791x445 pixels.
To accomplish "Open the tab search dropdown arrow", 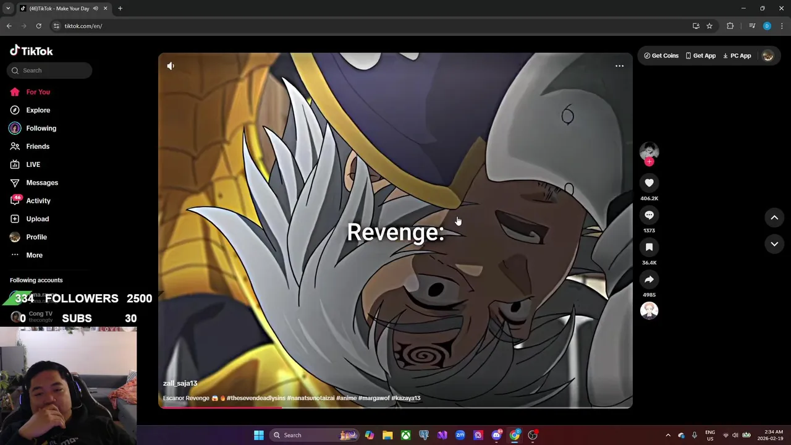I will 7,8.
